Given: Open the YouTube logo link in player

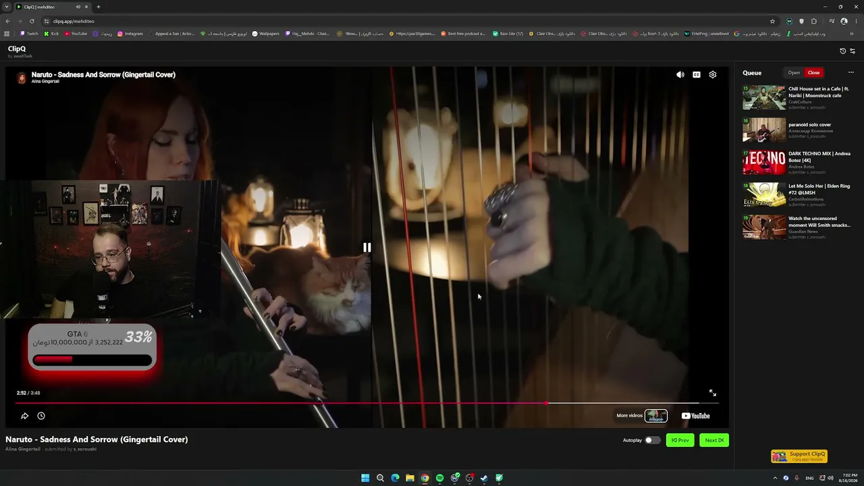Looking at the screenshot, I should [x=695, y=416].
